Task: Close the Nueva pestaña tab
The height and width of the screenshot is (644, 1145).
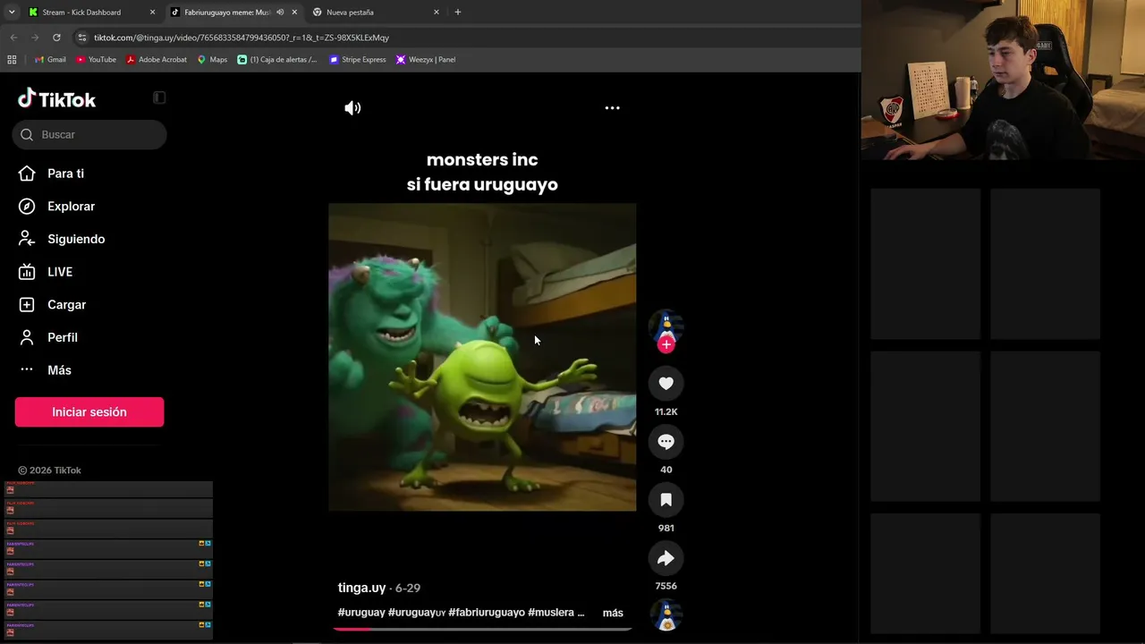Action: (x=437, y=13)
